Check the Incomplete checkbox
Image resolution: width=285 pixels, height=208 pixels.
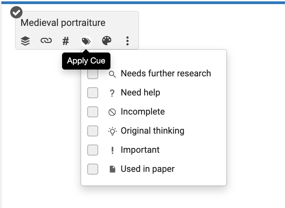[93, 112]
